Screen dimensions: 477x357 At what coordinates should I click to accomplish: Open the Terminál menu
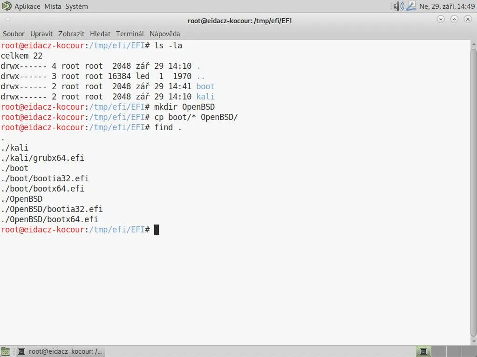[x=130, y=33]
